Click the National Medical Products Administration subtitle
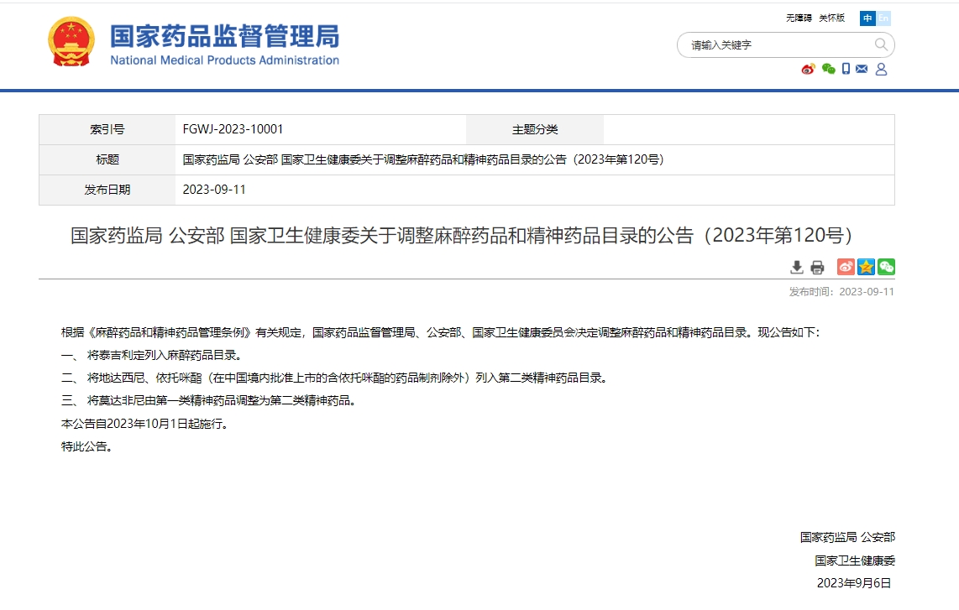The width and height of the screenshot is (959, 610). (x=224, y=60)
